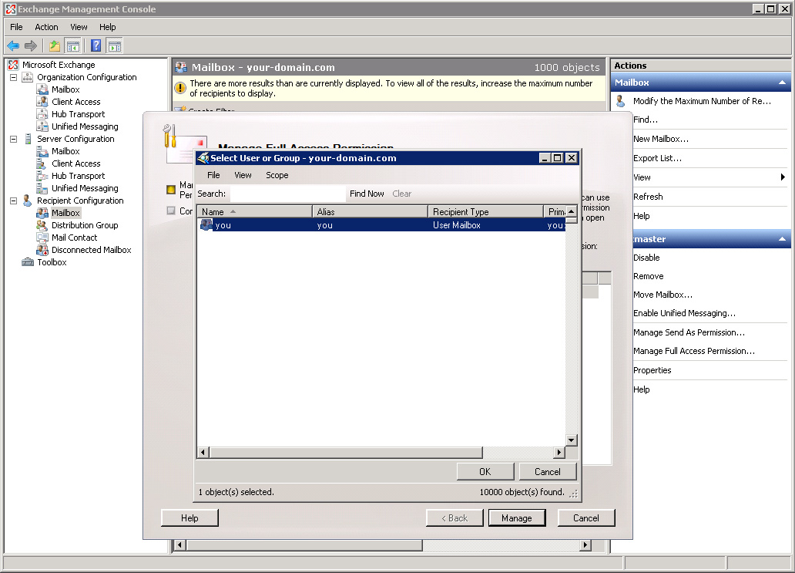Viewport: 795px width, 573px height.
Task: Click the right arrow of list horizontal scrollbar
Action: [x=559, y=452]
